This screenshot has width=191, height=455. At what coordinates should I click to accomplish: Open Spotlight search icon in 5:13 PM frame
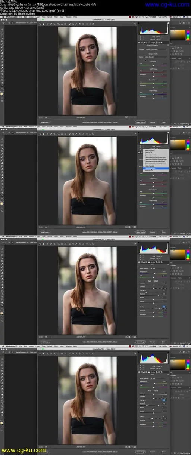pyautogui.click(x=180, y=127)
